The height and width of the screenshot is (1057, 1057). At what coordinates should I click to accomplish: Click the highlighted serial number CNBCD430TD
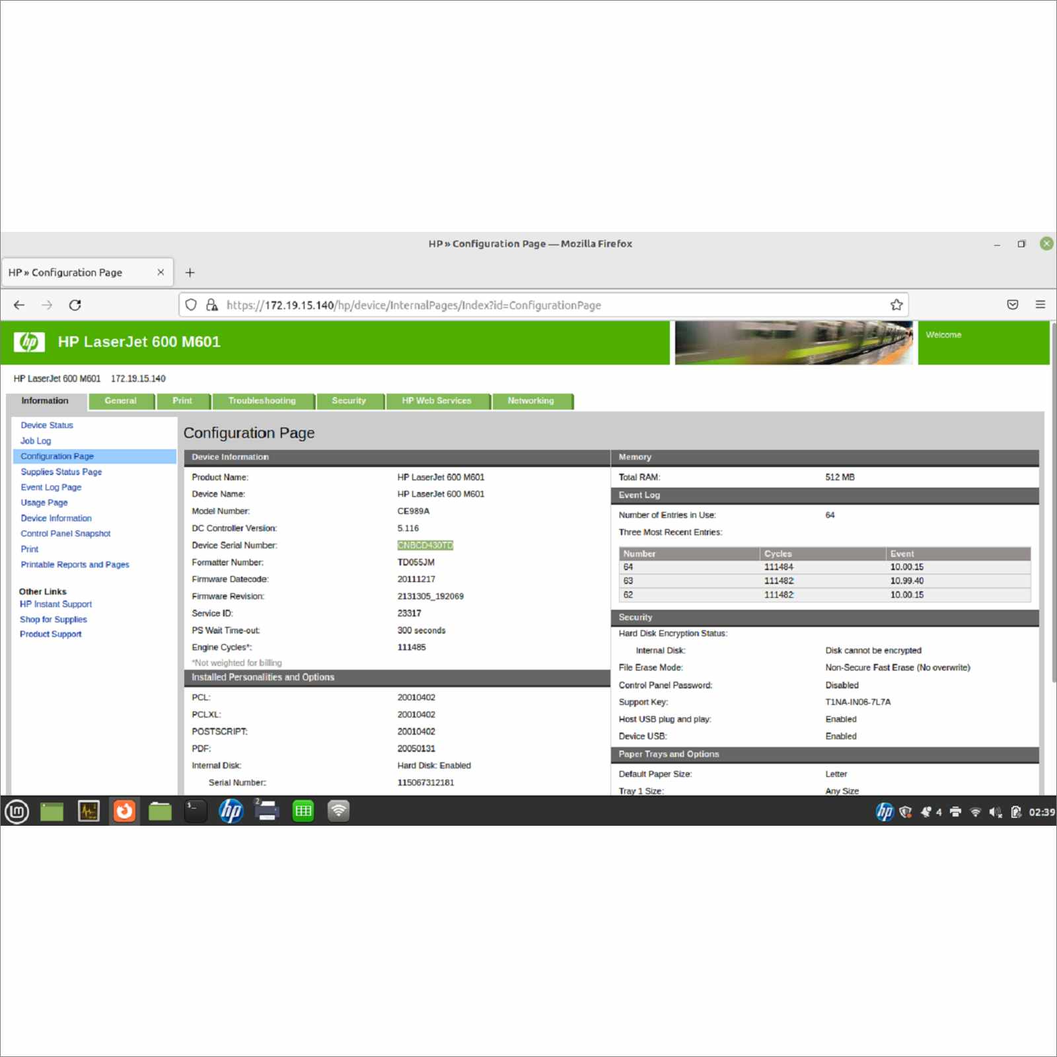[425, 546]
